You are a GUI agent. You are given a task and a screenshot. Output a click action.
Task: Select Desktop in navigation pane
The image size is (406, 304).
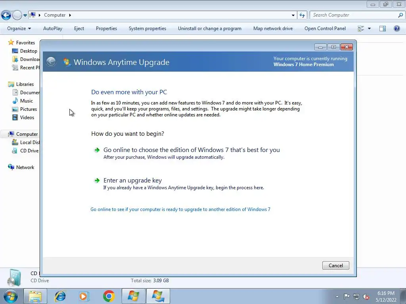click(x=29, y=51)
